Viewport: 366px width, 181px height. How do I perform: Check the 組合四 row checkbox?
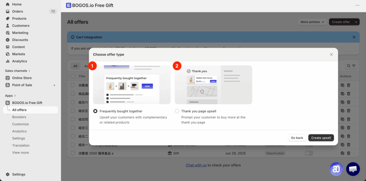point(73,119)
